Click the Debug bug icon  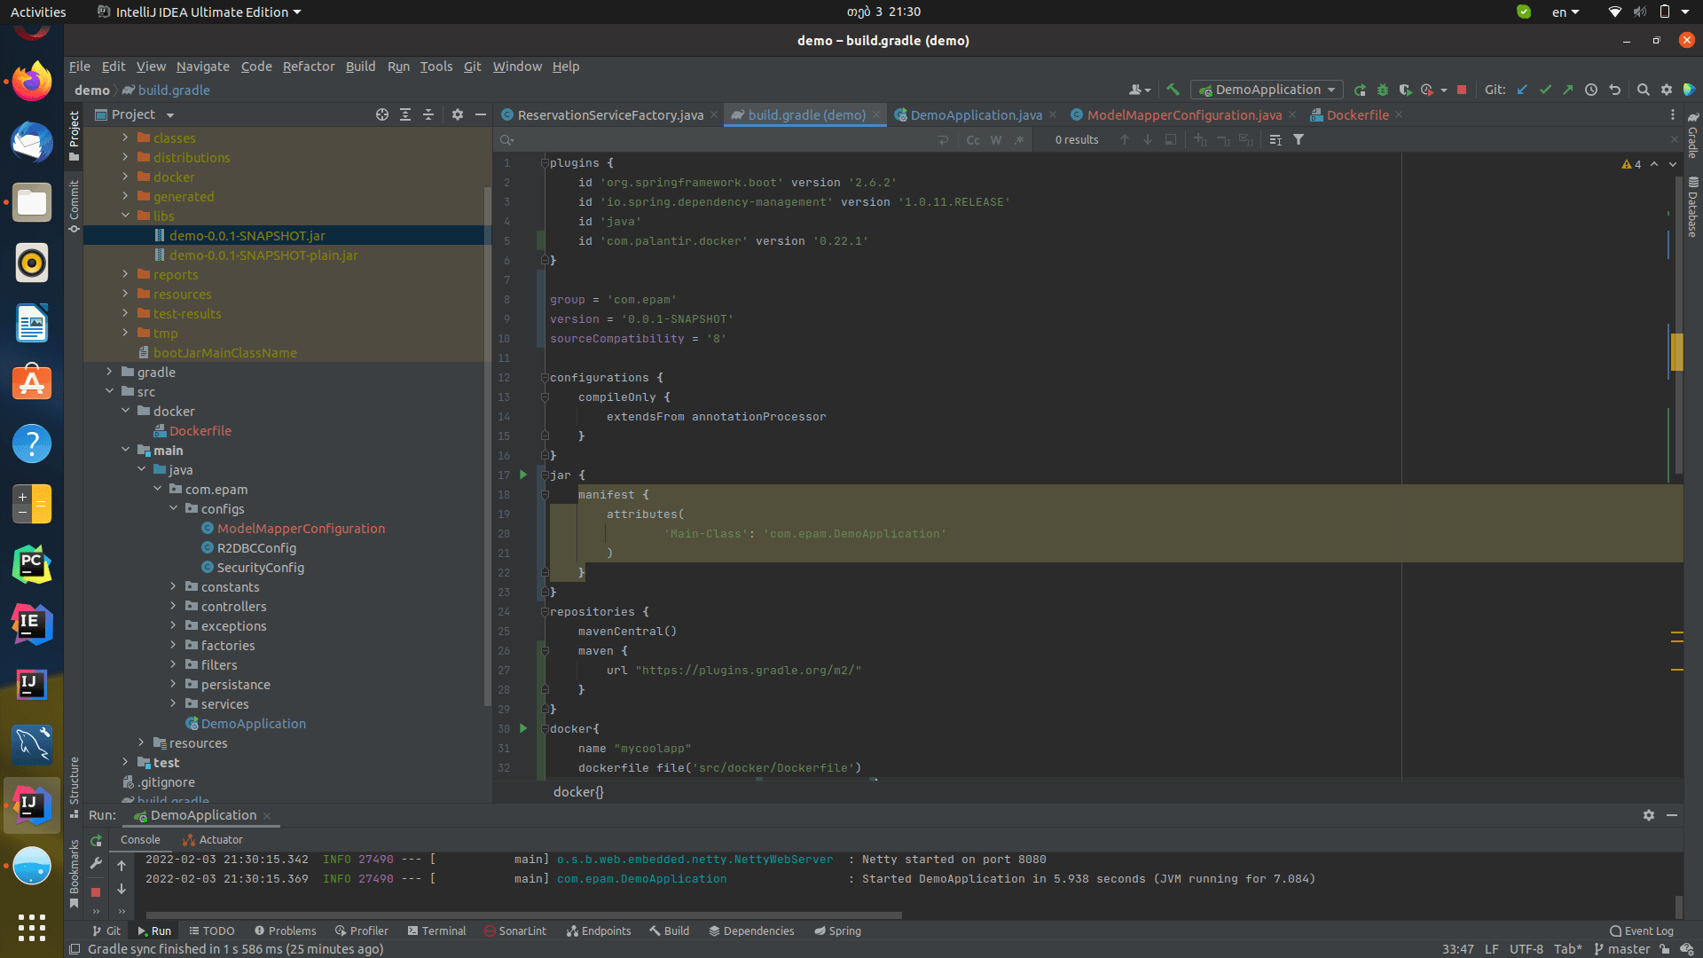tap(1382, 90)
